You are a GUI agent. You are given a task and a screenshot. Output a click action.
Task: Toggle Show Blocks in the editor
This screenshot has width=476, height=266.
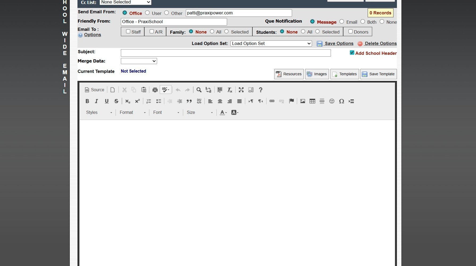pyautogui.click(x=251, y=90)
